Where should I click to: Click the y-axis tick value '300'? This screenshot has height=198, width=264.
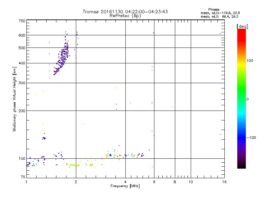(x=22, y=83)
